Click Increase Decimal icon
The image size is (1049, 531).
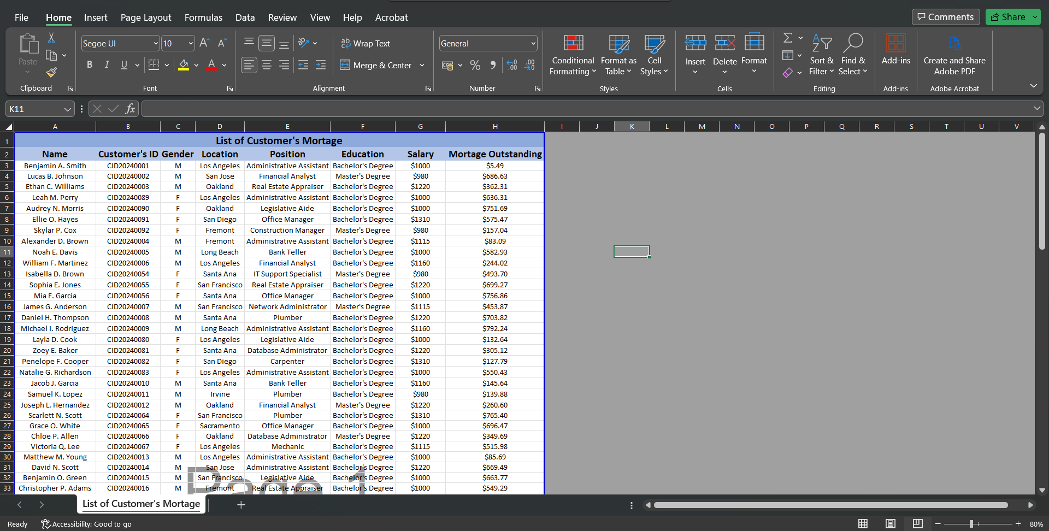coord(512,66)
